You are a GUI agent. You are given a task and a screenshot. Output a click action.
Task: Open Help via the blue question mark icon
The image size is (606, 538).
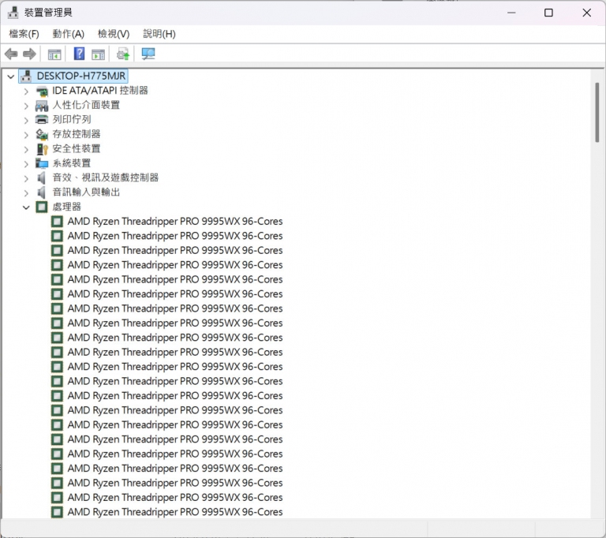tap(79, 54)
